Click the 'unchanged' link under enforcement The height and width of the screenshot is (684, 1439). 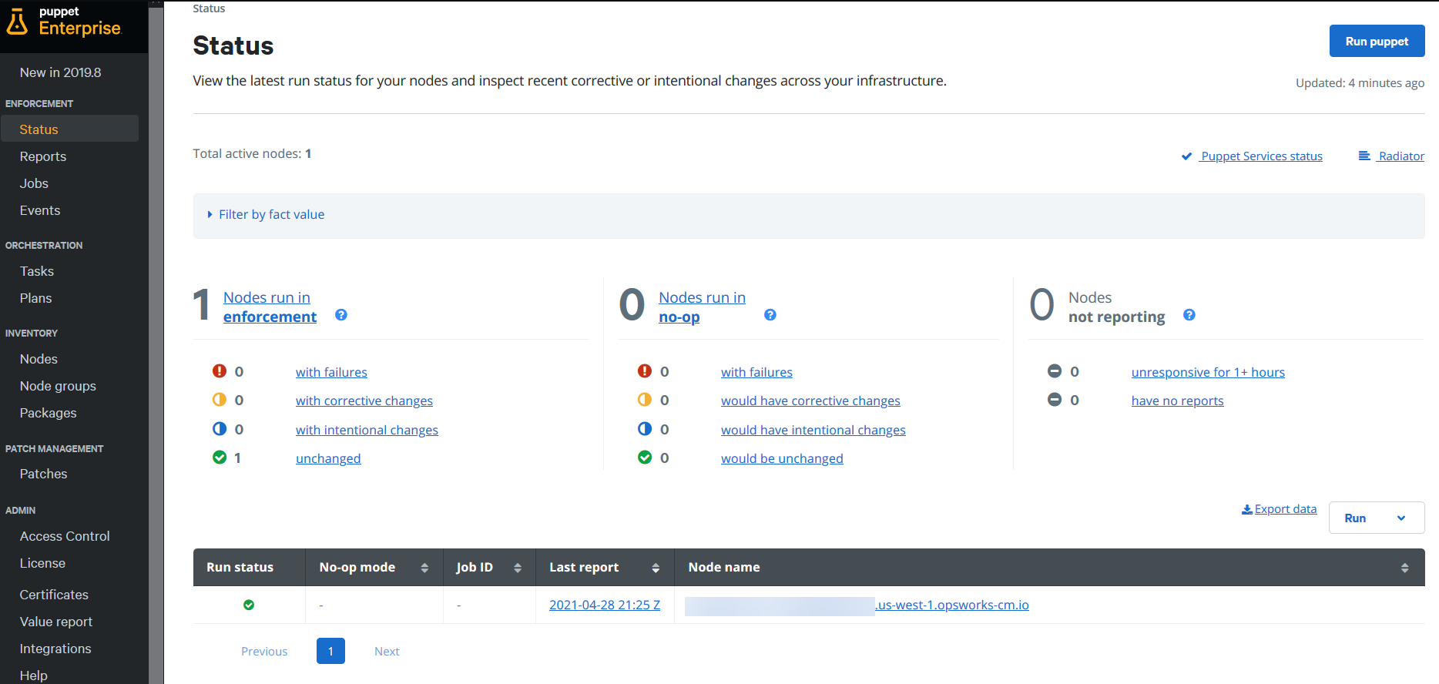(328, 458)
